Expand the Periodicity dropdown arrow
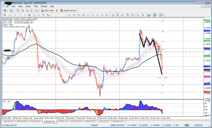 tap(157, 15)
